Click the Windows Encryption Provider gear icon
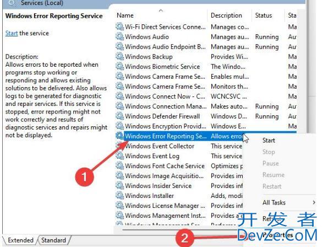Screen dimensions: 323x247 click(119, 126)
